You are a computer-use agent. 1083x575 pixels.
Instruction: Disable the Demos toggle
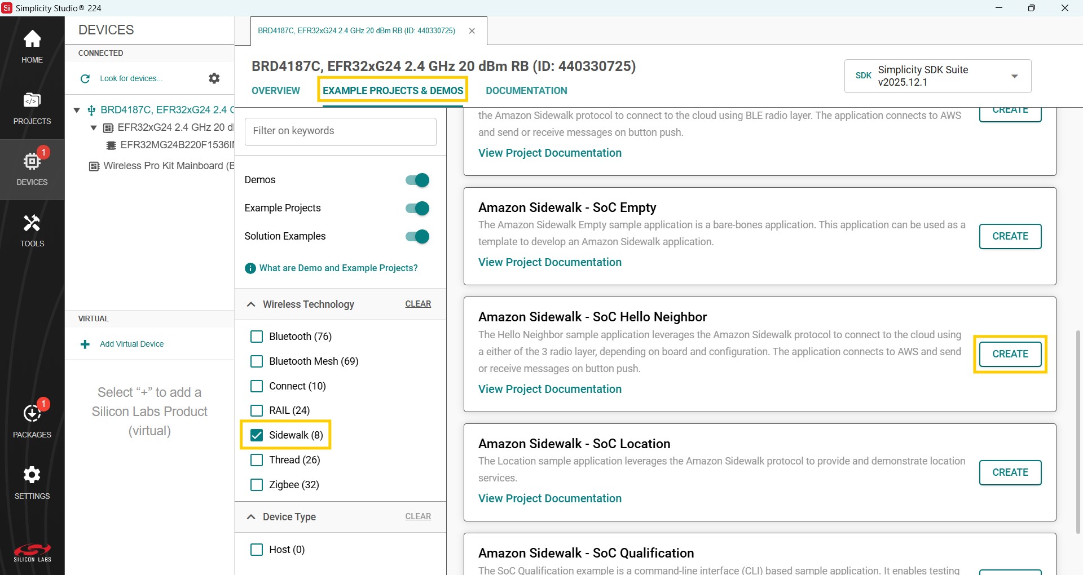(417, 180)
